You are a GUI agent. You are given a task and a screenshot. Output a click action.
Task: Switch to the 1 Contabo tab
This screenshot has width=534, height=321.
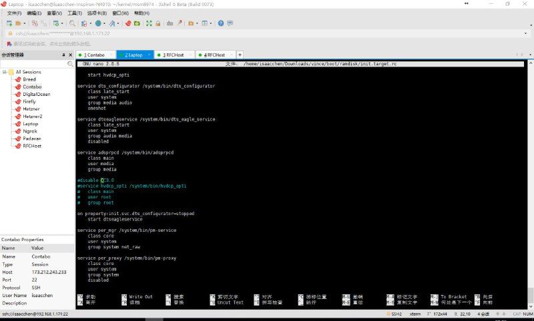(x=94, y=55)
